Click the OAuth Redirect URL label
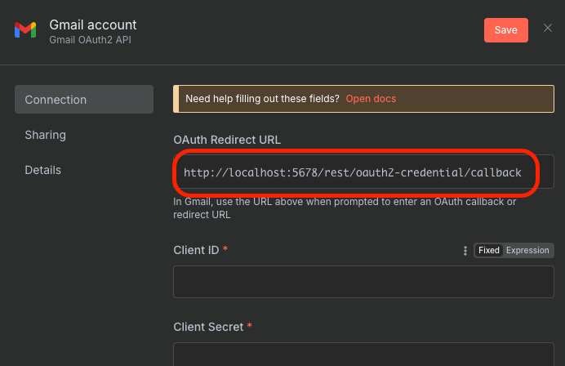 pos(227,140)
